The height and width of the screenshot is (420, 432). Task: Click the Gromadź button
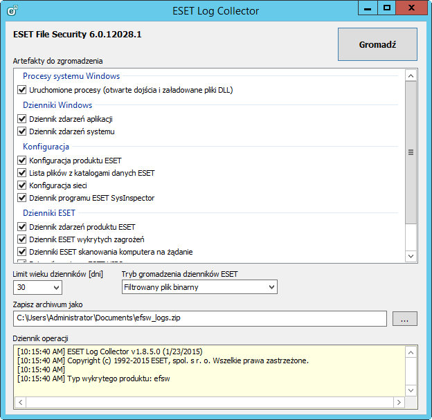pyautogui.click(x=377, y=44)
